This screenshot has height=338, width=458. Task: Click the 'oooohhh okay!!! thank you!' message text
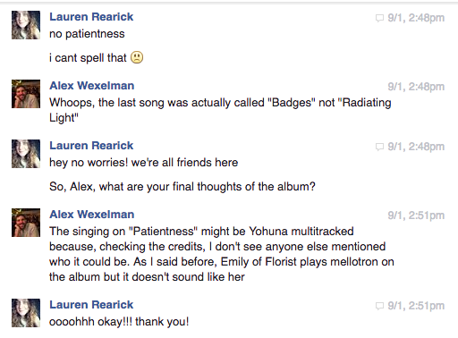[x=119, y=322]
